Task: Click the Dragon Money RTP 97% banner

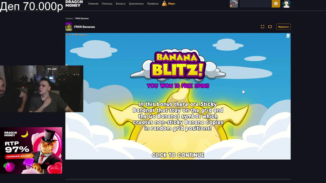Action: 31,150
